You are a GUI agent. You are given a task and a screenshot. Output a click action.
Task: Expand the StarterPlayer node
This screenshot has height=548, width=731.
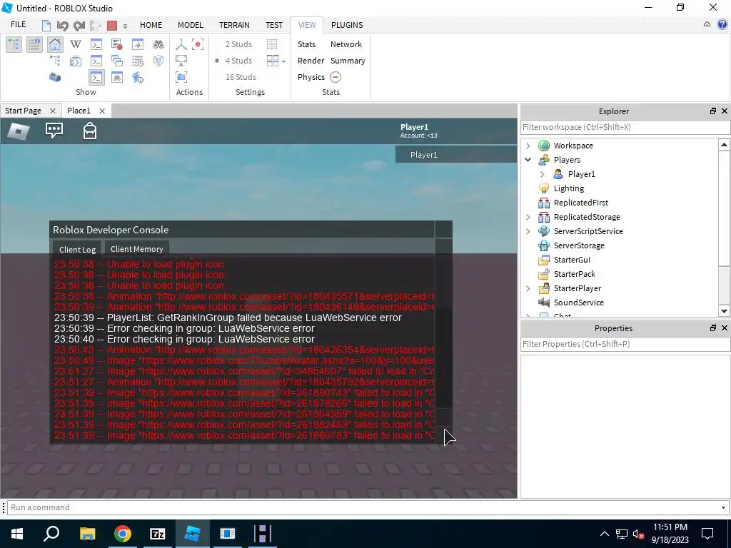click(528, 288)
